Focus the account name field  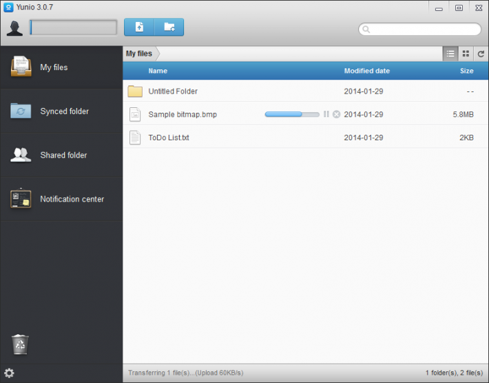(x=73, y=28)
